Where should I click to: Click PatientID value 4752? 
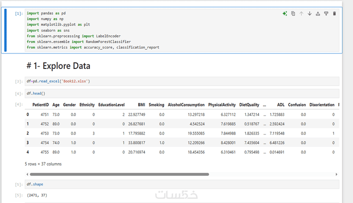click(x=45, y=124)
